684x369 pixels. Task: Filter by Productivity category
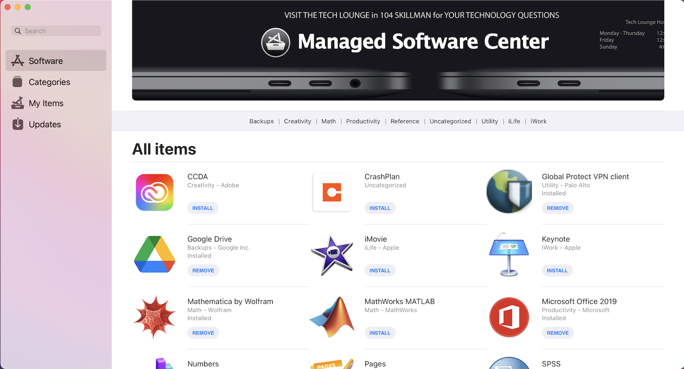363,121
